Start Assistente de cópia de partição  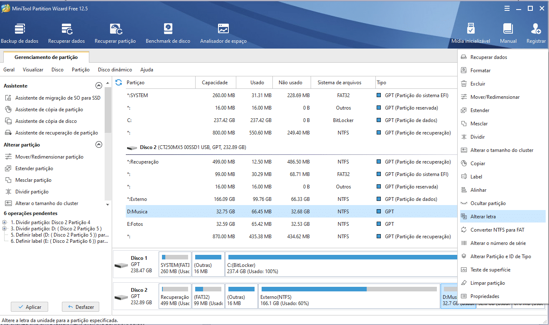click(44, 110)
